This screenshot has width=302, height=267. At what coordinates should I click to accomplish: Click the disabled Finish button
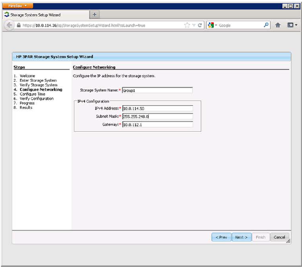coord(261,237)
